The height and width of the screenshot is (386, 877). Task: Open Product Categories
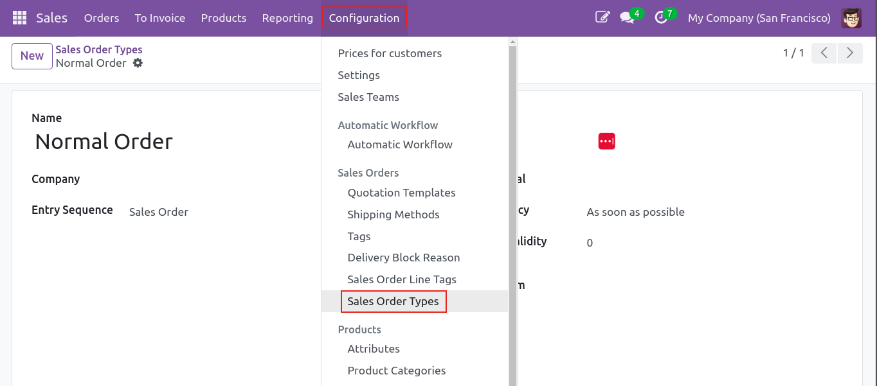[415, 371]
